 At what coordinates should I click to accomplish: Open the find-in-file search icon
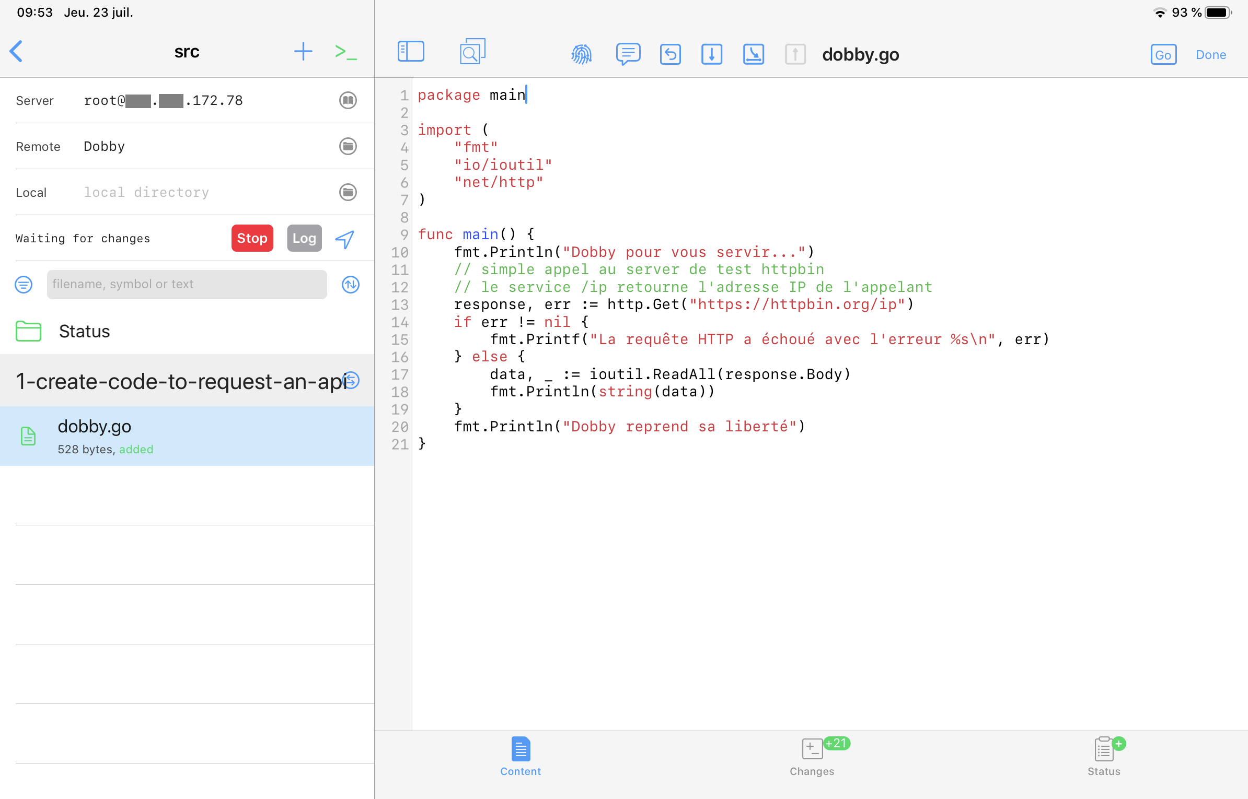click(472, 52)
